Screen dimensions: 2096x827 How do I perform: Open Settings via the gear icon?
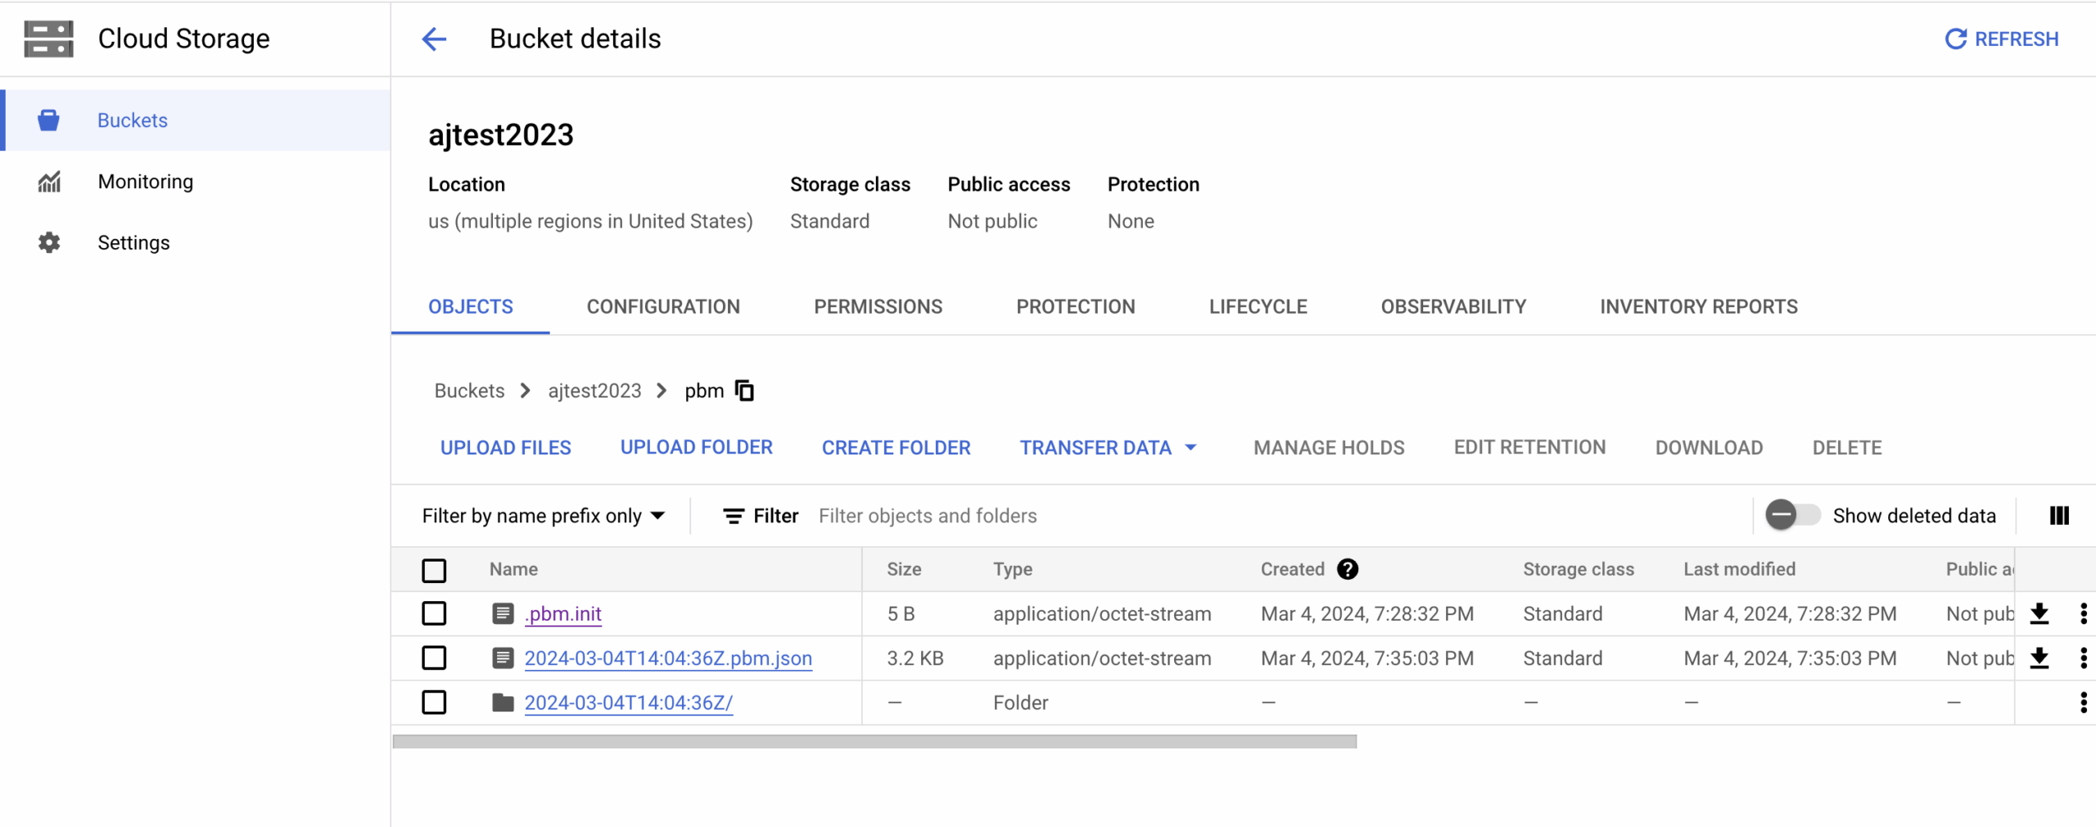(x=49, y=242)
